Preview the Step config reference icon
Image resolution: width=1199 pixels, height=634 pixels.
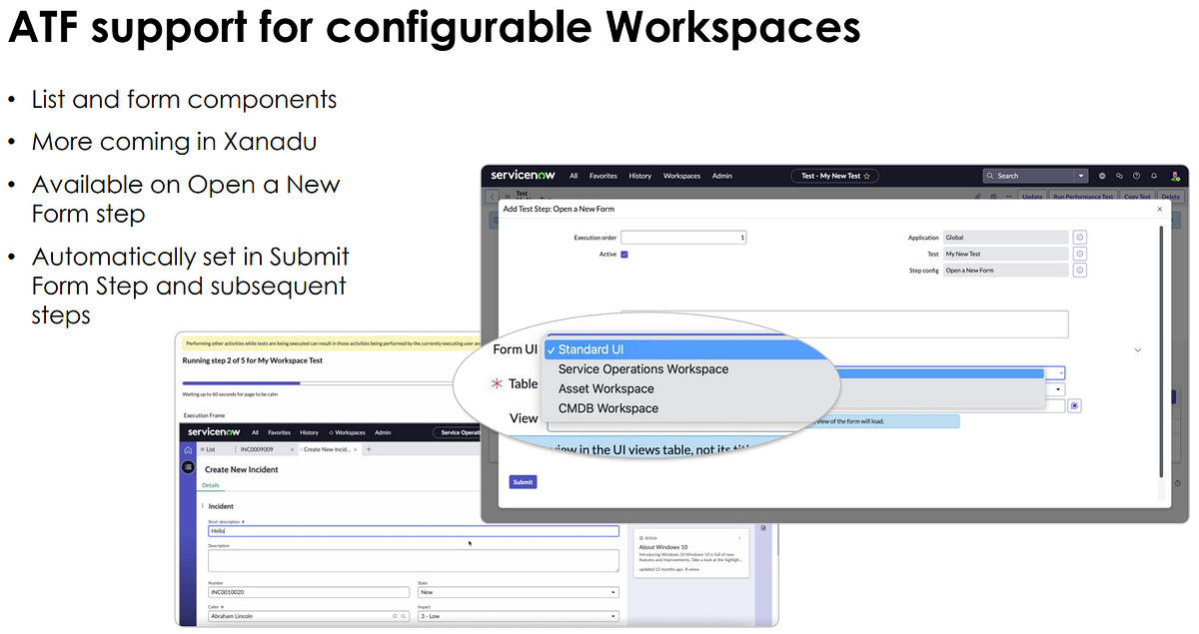click(1080, 270)
